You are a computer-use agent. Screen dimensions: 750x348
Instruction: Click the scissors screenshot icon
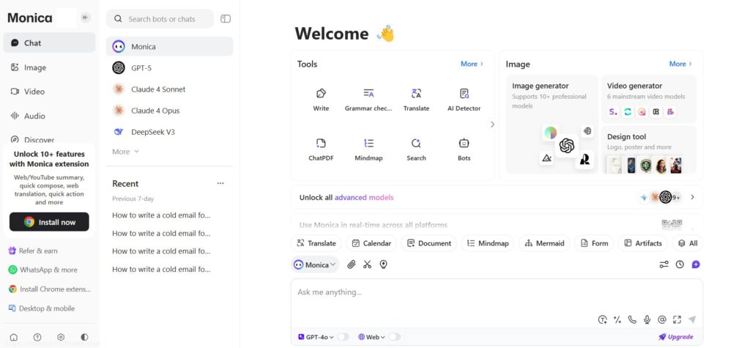(368, 264)
